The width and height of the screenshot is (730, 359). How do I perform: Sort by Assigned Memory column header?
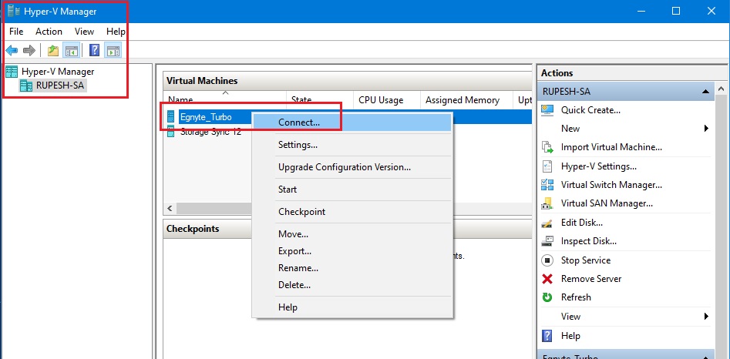(x=466, y=99)
